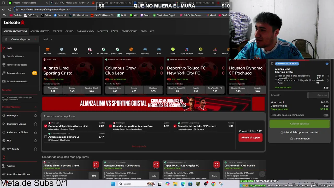The image size is (334, 188).
Task: Select Sporting Cristal 3.60 odds
Action: tap(91, 90)
